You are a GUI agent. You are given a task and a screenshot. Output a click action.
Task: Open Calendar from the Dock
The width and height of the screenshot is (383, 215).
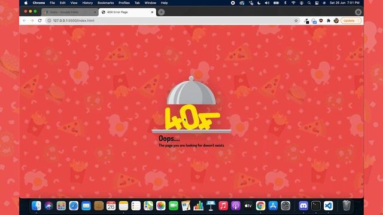111,205
